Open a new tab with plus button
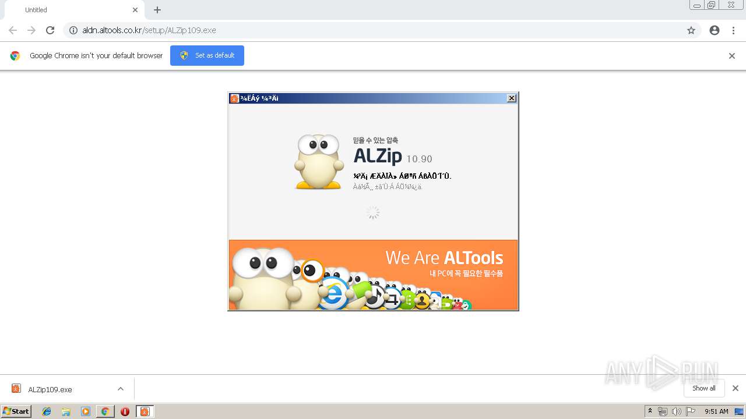The image size is (746, 419). (x=157, y=10)
